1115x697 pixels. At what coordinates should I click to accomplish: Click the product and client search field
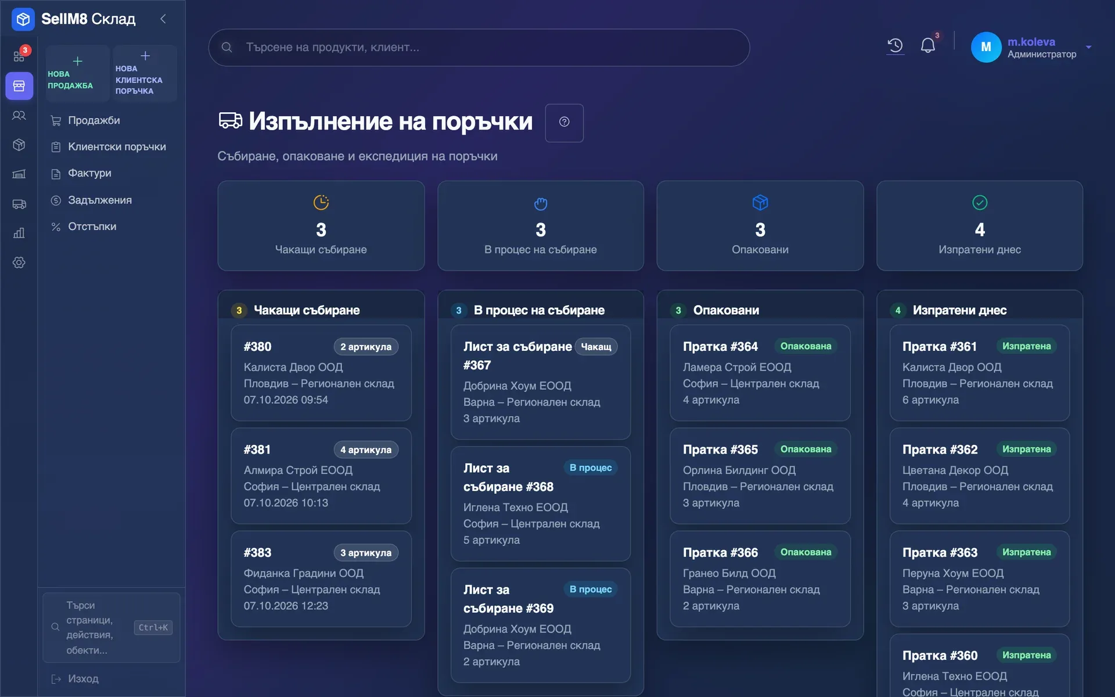pos(479,48)
